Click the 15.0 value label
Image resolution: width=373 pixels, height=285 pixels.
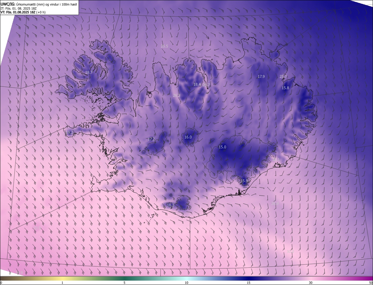[x=222, y=147]
